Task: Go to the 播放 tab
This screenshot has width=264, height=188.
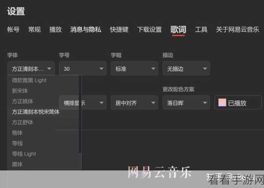Action: (x=55, y=29)
